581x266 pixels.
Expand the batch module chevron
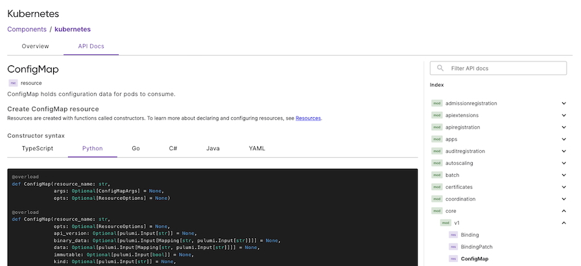tap(563, 175)
